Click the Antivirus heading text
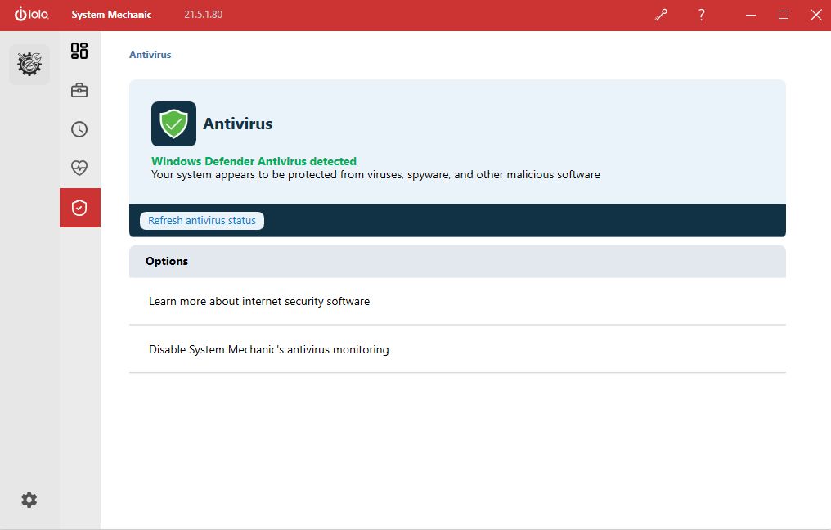The image size is (831, 530). 237,124
